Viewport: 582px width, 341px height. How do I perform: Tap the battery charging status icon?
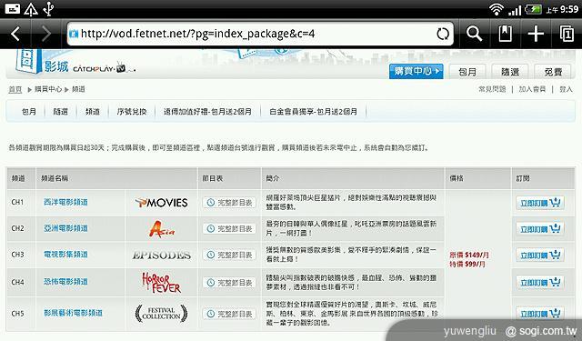click(x=534, y=9)
